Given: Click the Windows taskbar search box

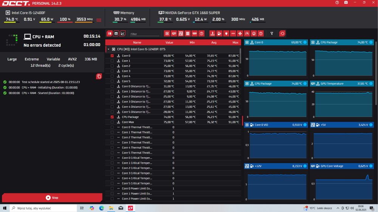Looking at the screenshot, I should pyautogui.click(x=43, y=208).
